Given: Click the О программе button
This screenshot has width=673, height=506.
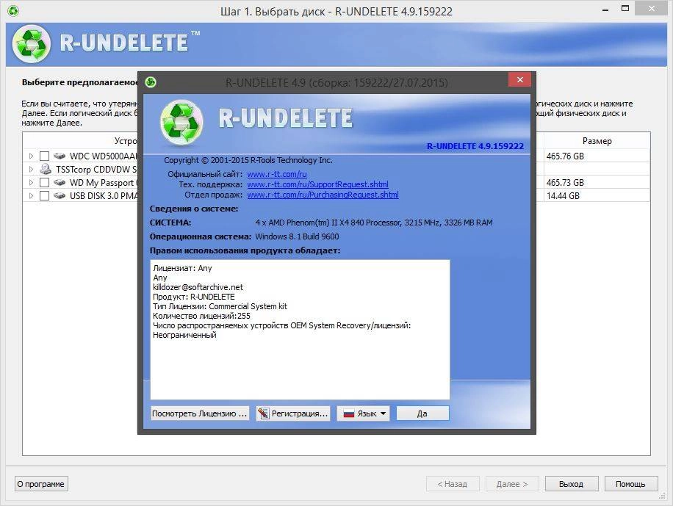Looking at the screenshot, I should pyautogui.click(x=41, y=484).
